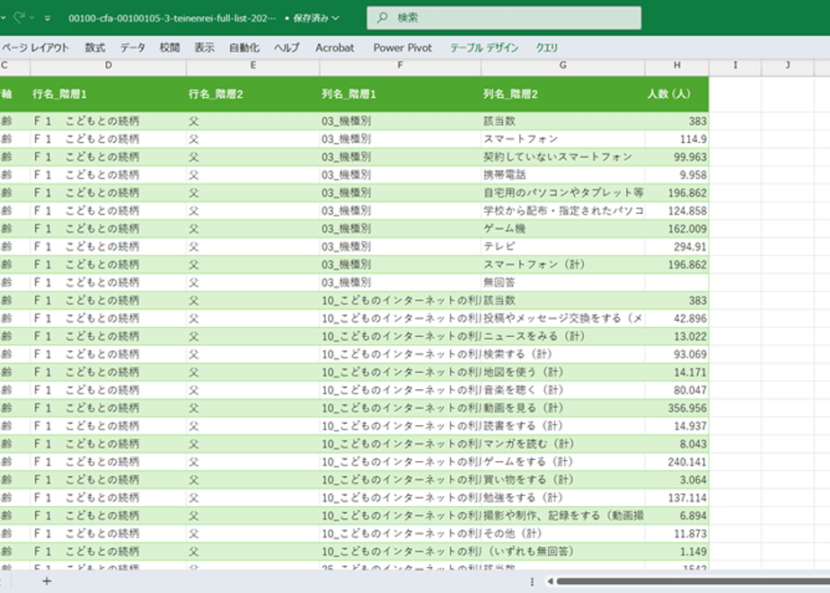Viewport: 830px width, 593px height.
Task: Select the 契約していないスマートフォン cell
Action: (x=562, y=156)
